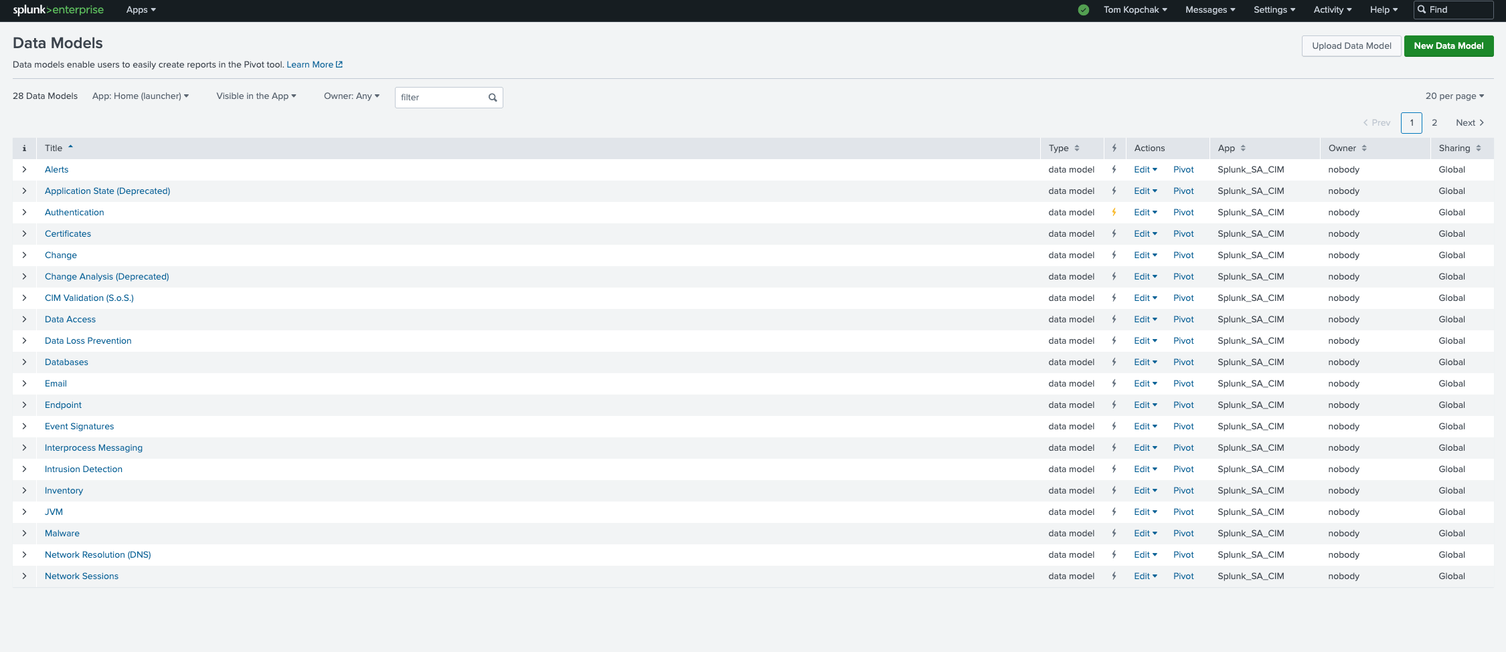1506x652 pixels.
Task: Open the Settings menu in top bar
Action: point(1274,10)
